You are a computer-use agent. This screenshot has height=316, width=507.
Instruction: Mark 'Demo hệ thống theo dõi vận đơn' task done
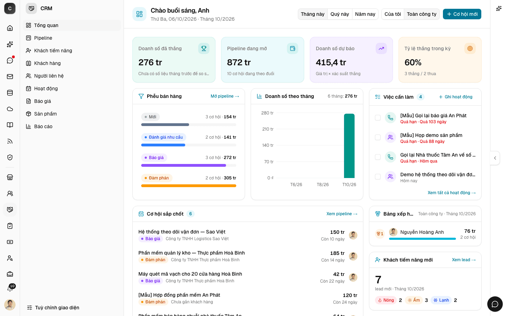[378, 177]
